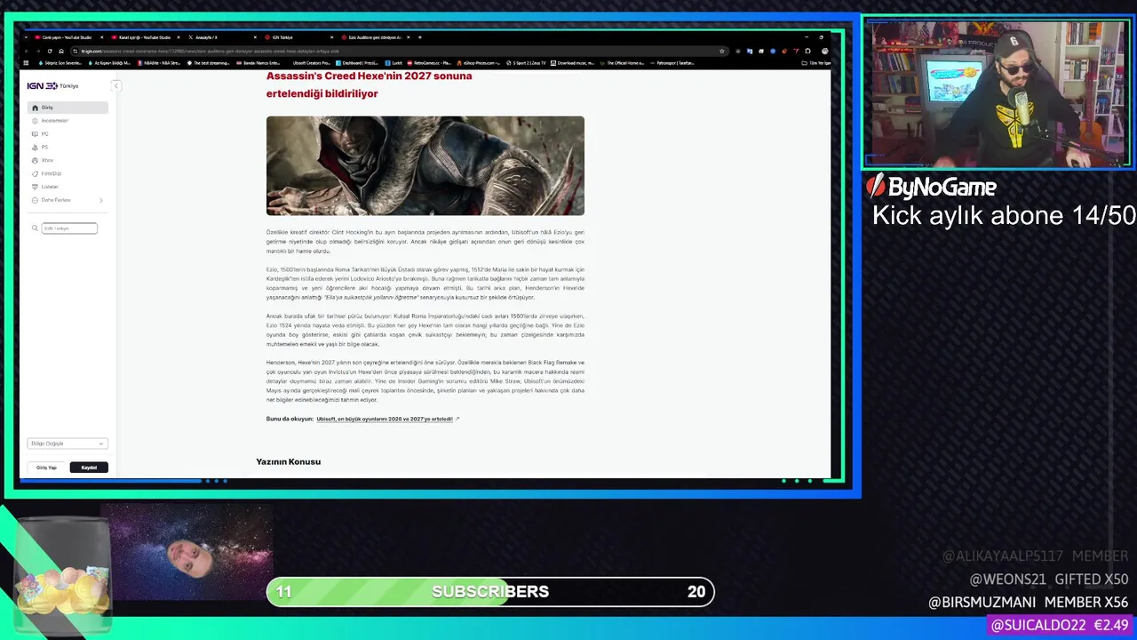Switch to the Anasayfa / X tab

222,37
